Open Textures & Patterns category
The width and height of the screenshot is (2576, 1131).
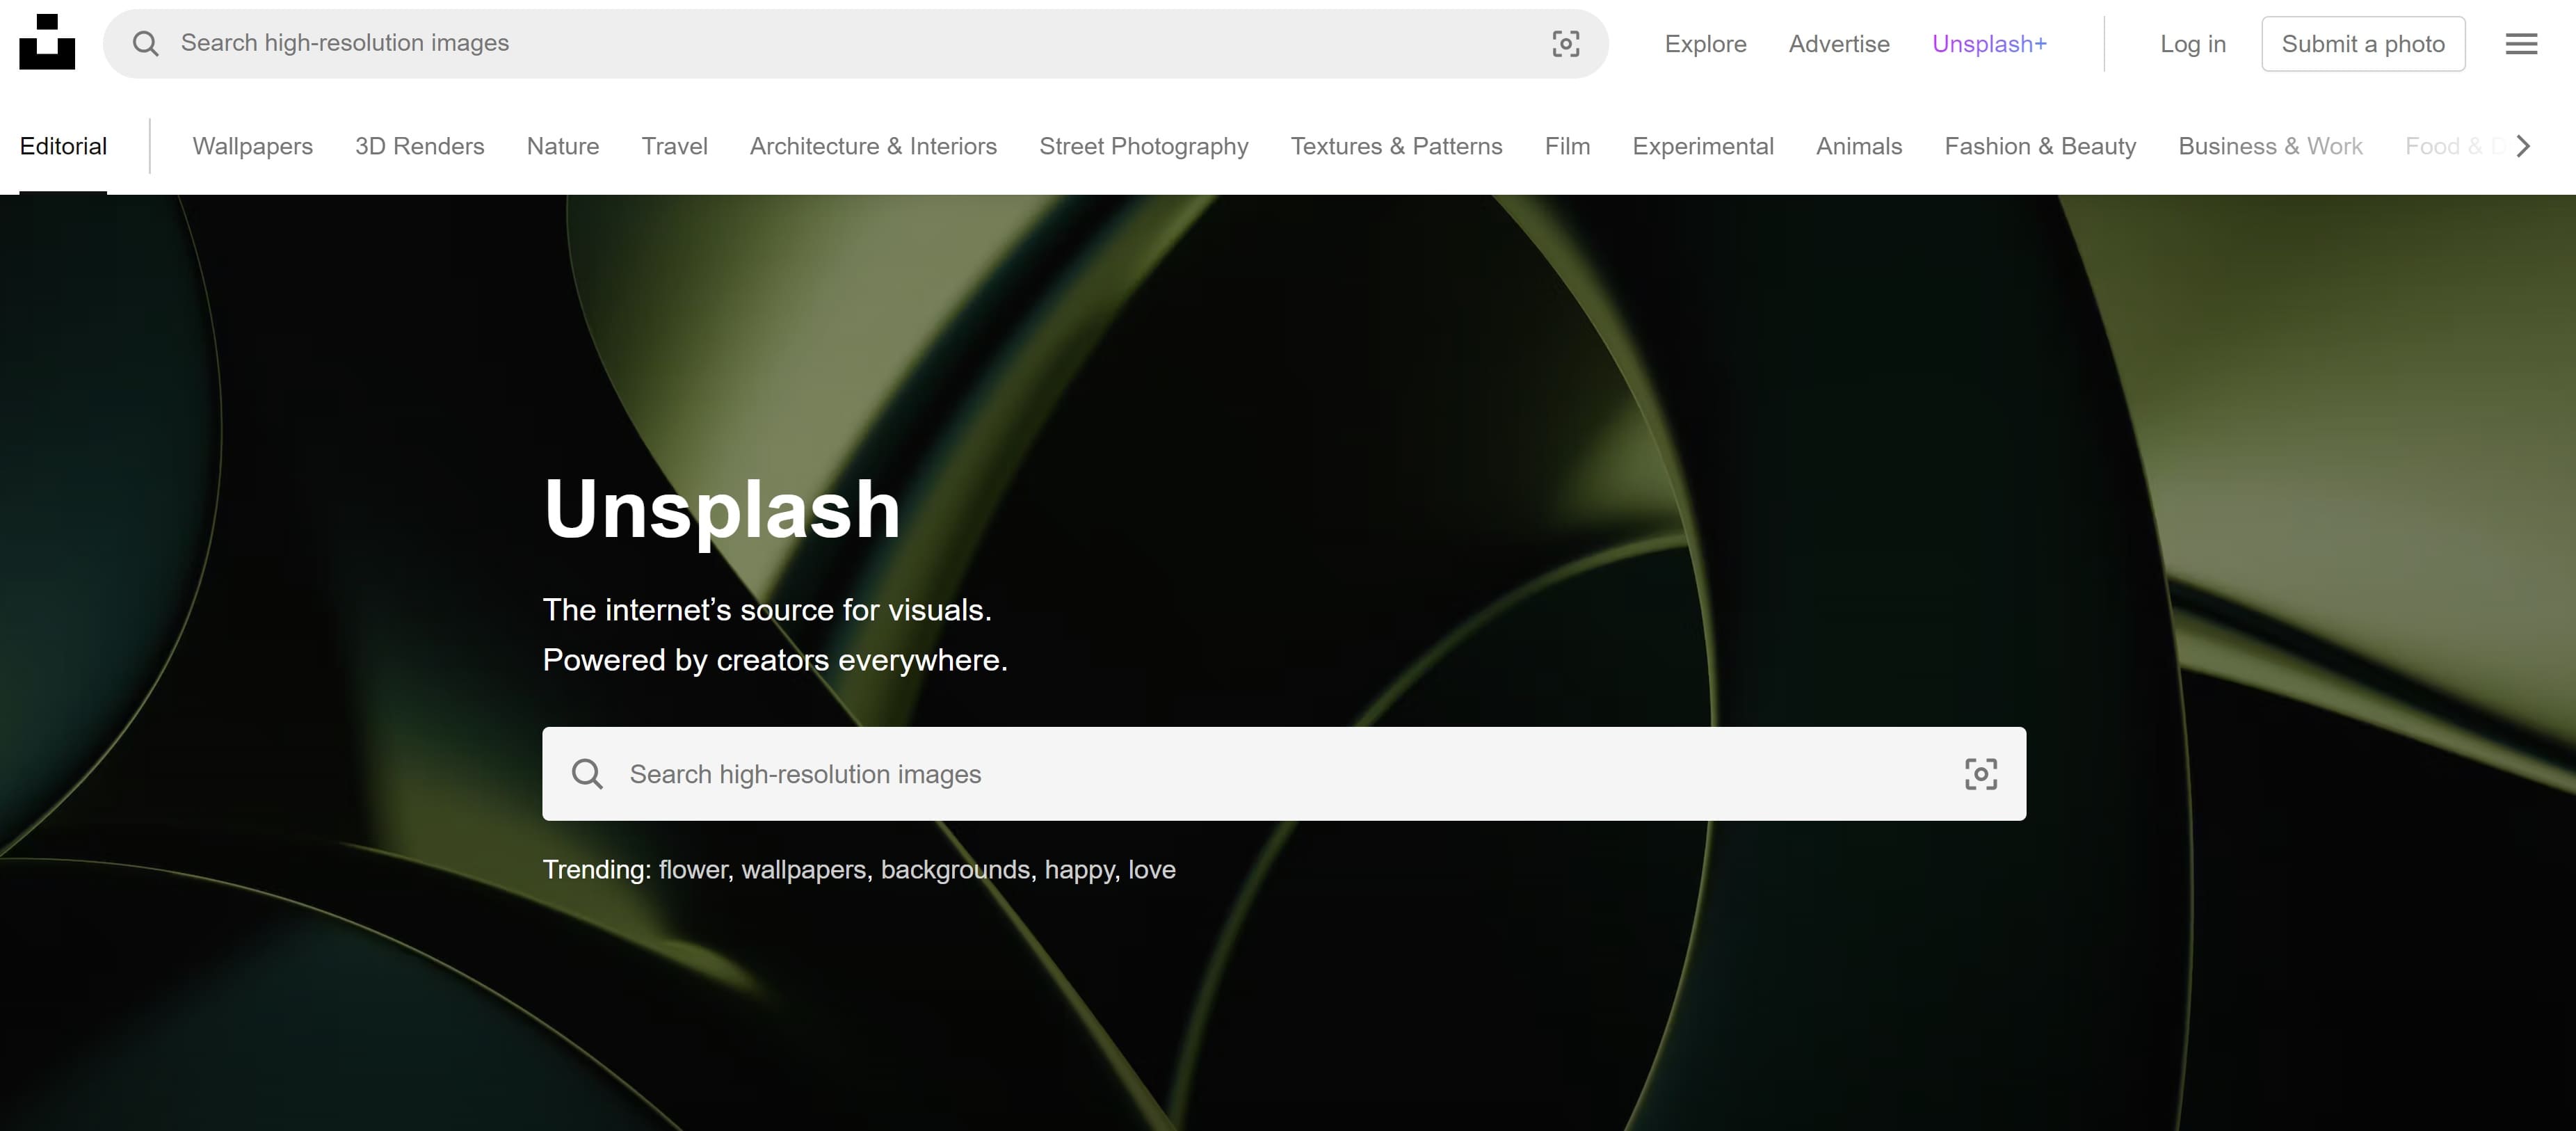coord(1396,146)
